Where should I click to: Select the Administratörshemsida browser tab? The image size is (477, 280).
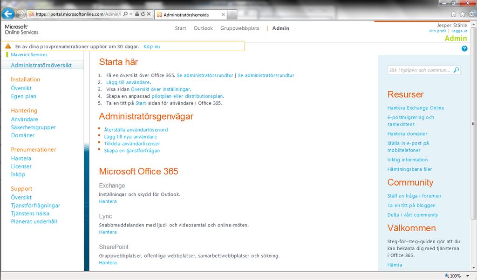(x=191, y=14)
